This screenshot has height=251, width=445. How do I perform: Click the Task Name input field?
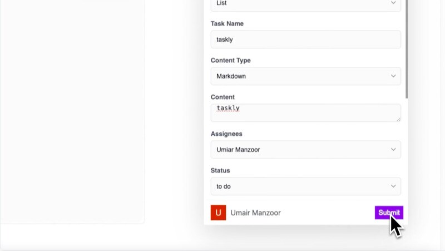[x=305, y=40]
